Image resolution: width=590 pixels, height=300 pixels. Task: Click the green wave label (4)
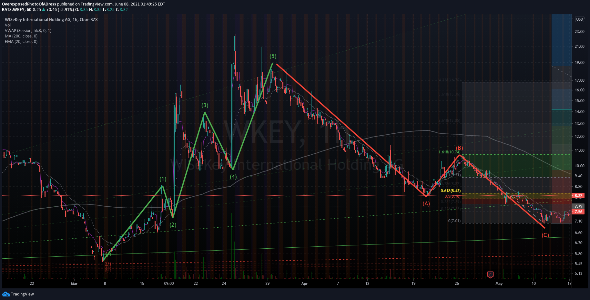pos(233,177)
